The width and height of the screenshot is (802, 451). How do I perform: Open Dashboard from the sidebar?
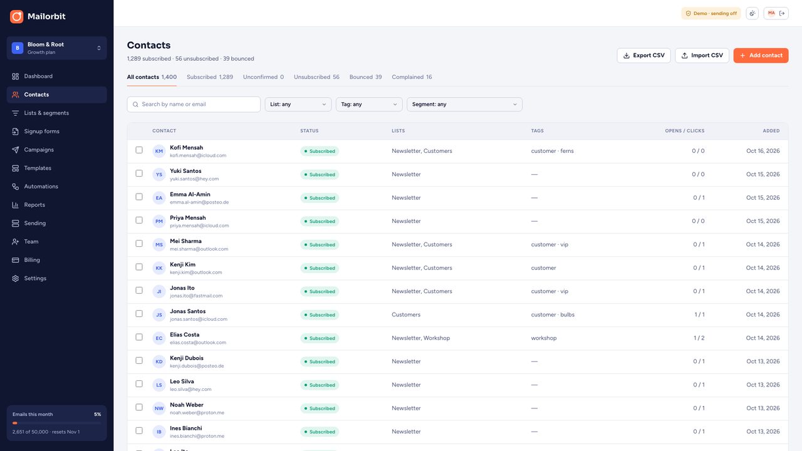(56, 76)
